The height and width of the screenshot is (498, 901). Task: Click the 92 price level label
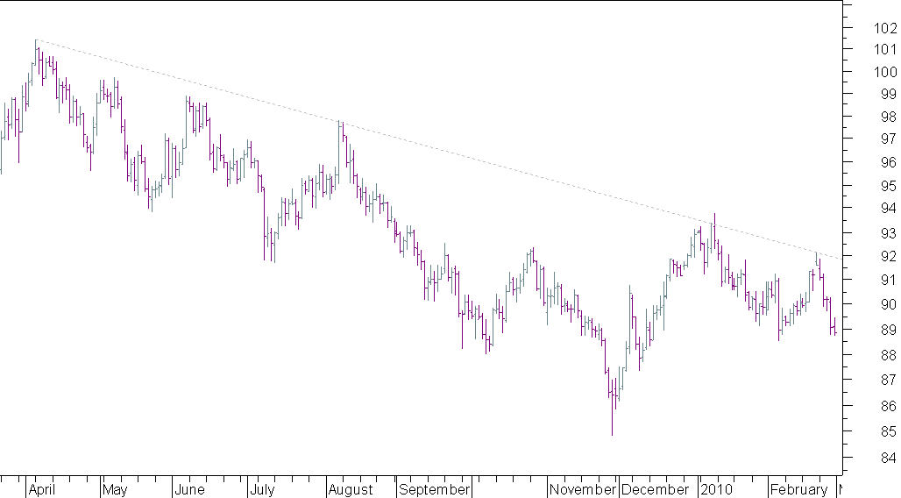pos(889,255)
